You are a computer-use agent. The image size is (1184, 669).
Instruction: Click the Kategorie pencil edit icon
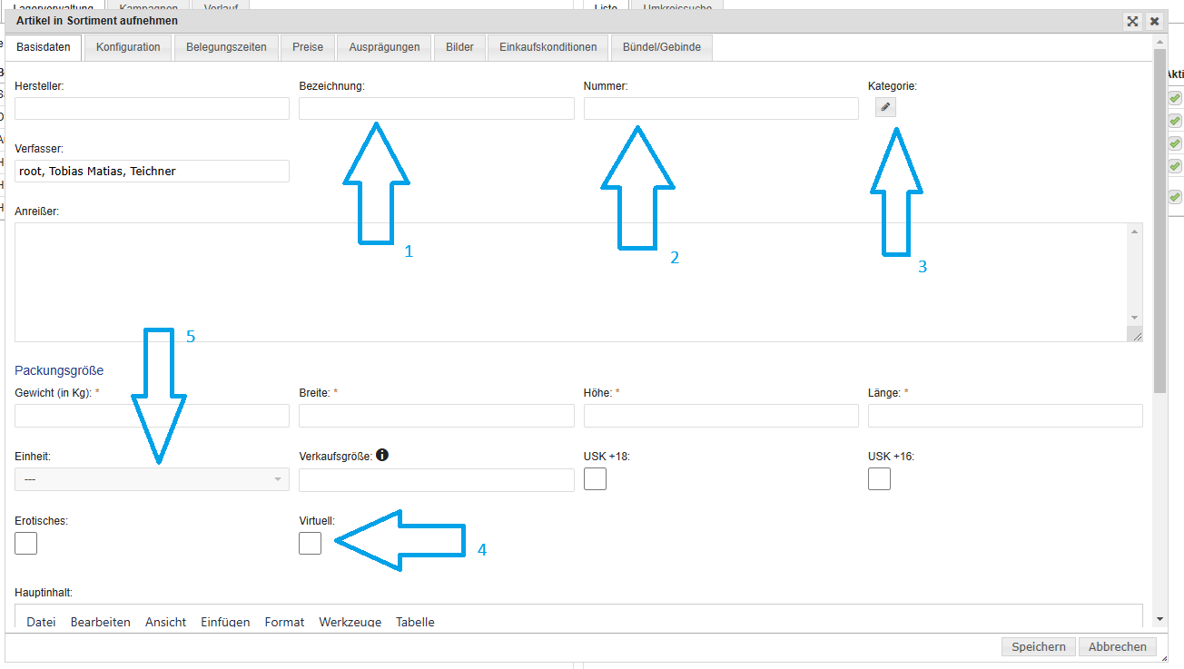[885, 107]
